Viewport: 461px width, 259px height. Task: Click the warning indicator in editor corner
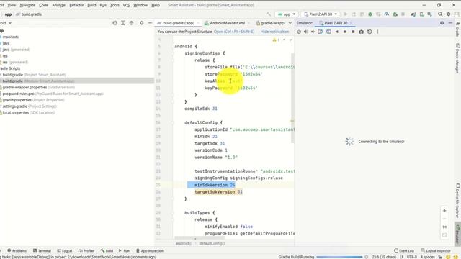click(276, 40)
